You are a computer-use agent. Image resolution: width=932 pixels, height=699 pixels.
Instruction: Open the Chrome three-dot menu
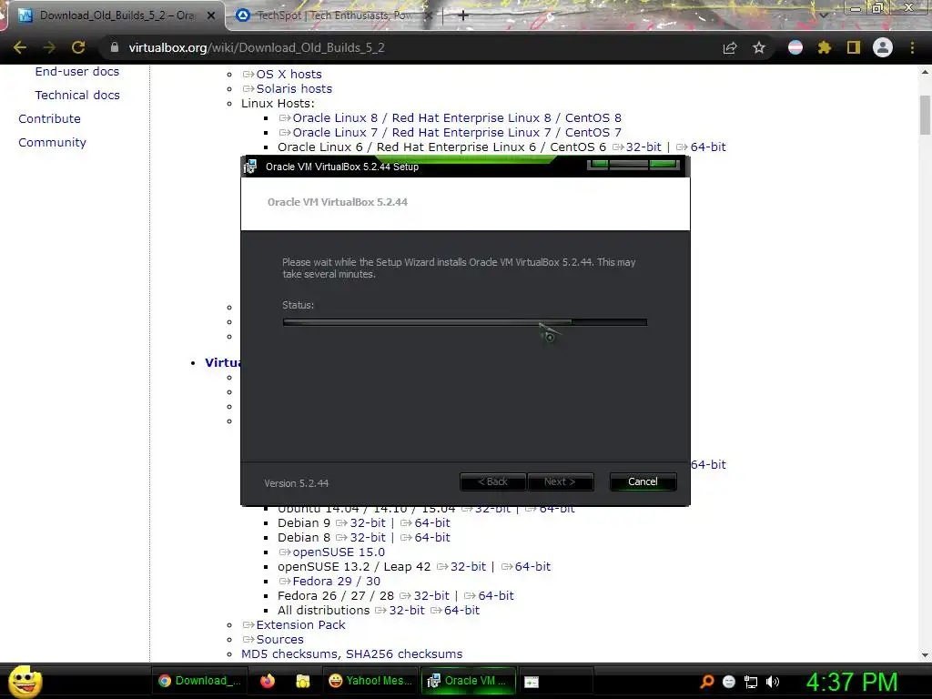coord(912,47)
